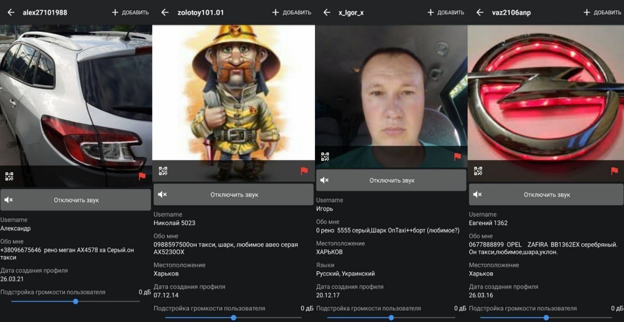Toggle Отключить звук for Николай 5023
This screenshot has height=322, width=624.
coord(234,194)
